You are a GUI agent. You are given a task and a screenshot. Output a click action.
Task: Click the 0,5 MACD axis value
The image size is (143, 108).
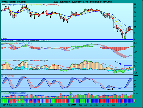(135, 43)
